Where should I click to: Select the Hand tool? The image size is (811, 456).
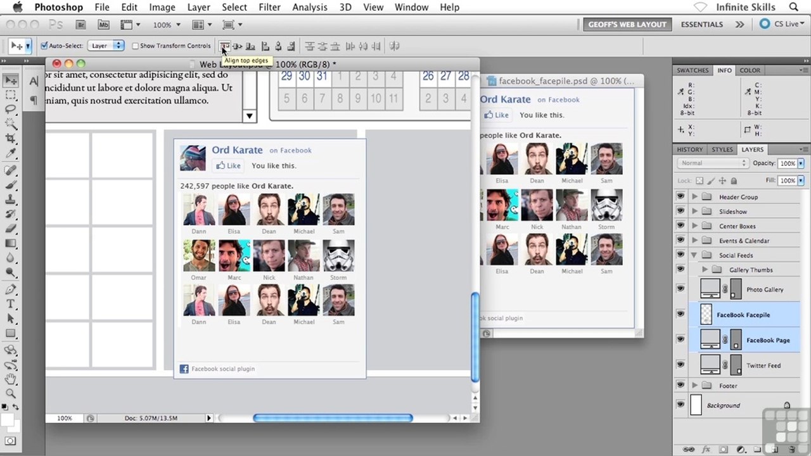point(11,379)
